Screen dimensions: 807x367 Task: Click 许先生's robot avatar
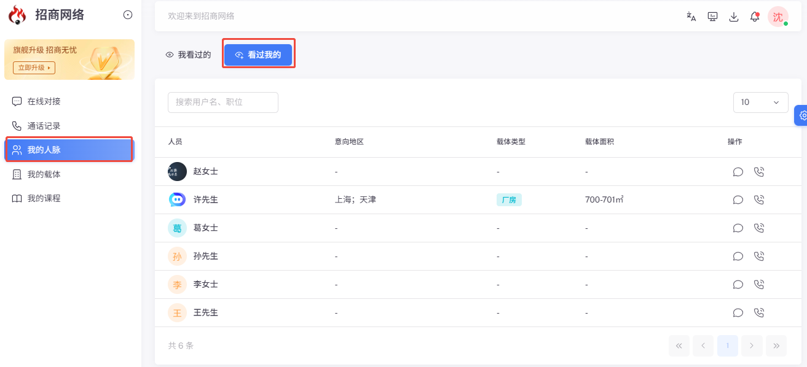click(x=177, y=200)
